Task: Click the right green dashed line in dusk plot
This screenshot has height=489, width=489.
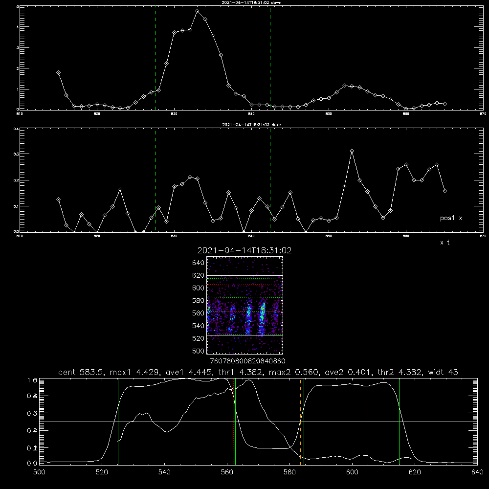Action: (x=270, y=180)
